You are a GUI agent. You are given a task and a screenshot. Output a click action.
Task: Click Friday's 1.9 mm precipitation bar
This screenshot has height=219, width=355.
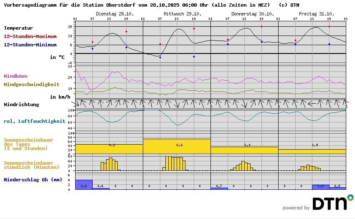pos(320,187)
